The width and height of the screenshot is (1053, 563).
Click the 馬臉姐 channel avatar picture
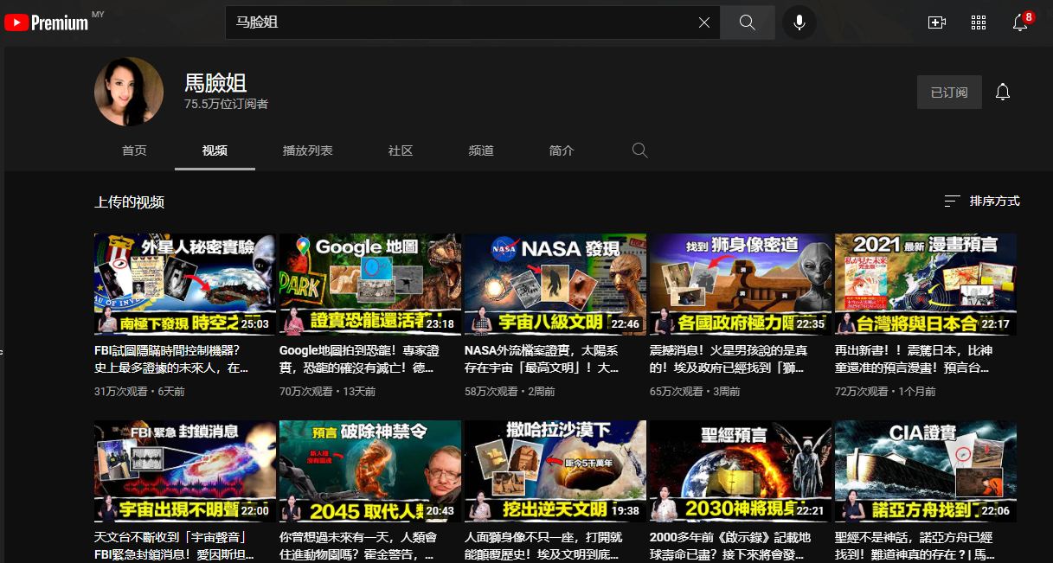pyautogui.click(x=129, y=92)
